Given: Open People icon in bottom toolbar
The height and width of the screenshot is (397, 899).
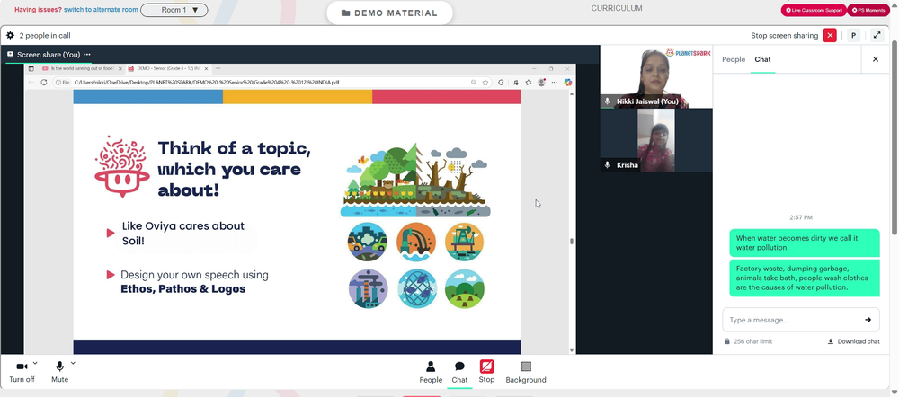Looking at the screenshot, I should pos(431,372).
